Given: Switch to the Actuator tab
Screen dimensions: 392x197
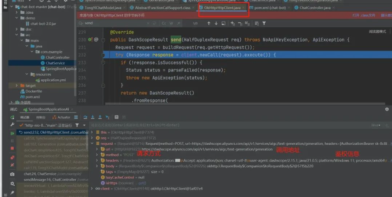Looking at the screenshot, I should pyautogui.click(x=61, y=117).
